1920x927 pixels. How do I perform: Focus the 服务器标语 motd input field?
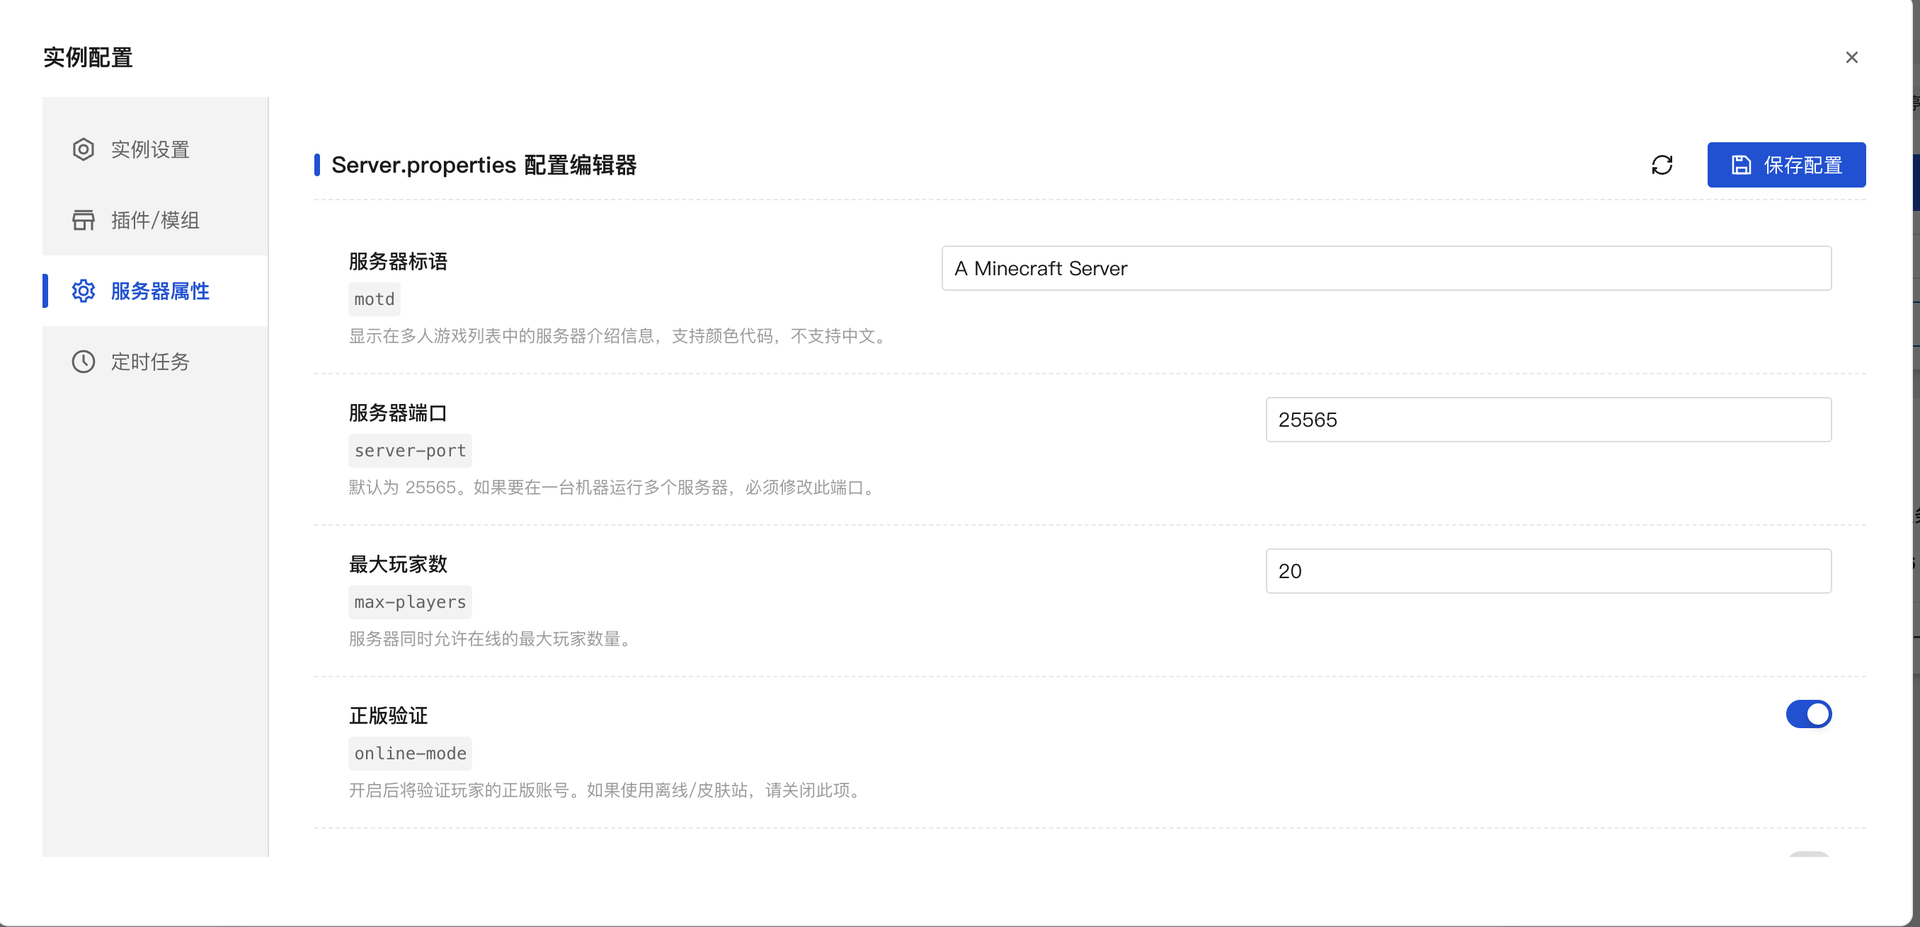pyautogui.click(x=1385, y=268)
